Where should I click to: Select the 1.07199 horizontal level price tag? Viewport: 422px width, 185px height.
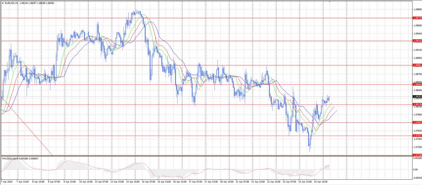[x=417, y=155]
